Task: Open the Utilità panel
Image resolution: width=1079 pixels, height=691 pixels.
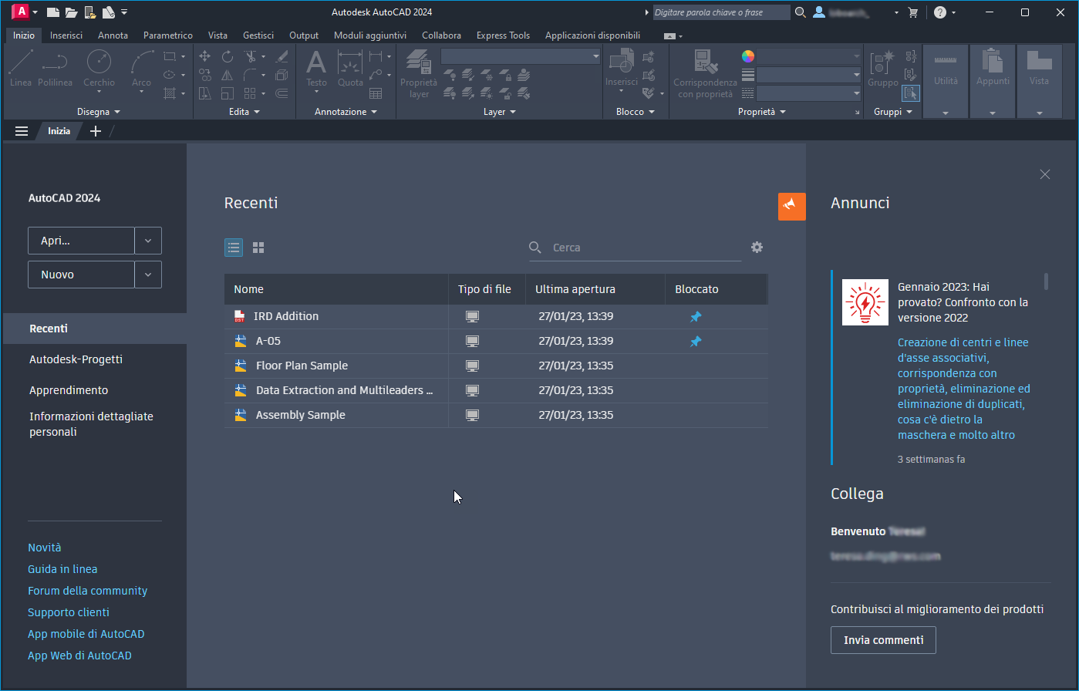Action: click(946, 81)
